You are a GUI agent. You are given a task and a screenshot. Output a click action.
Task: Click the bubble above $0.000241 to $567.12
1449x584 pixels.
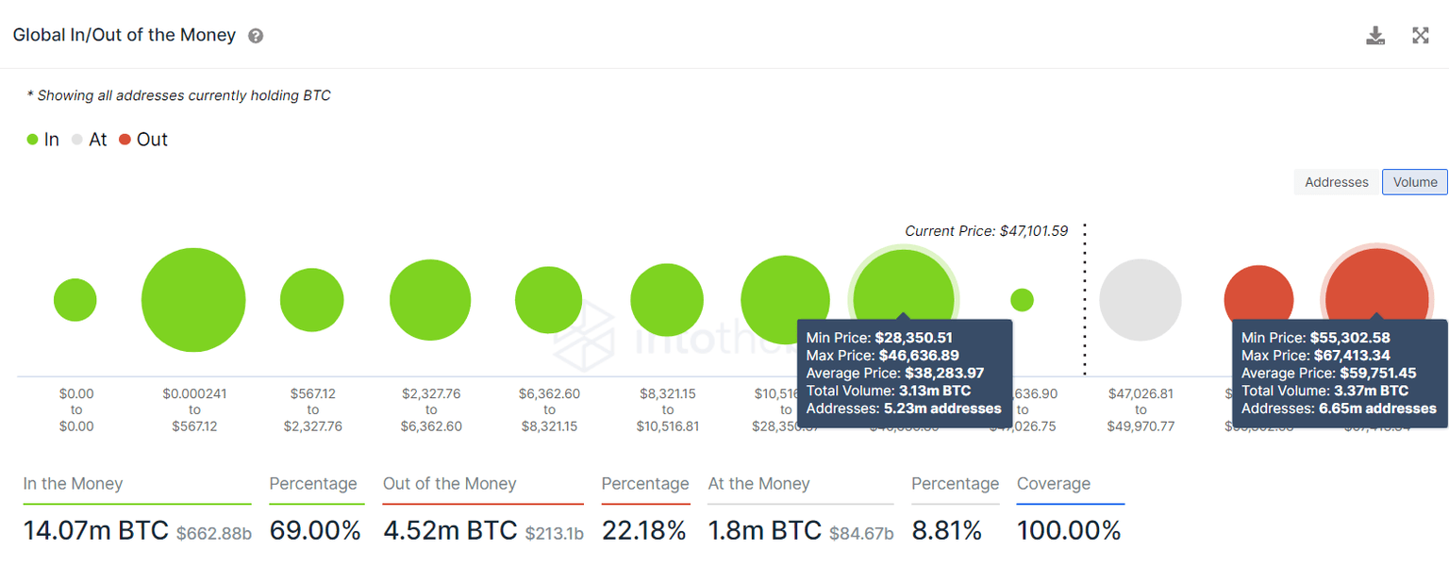tap(193, 300)
